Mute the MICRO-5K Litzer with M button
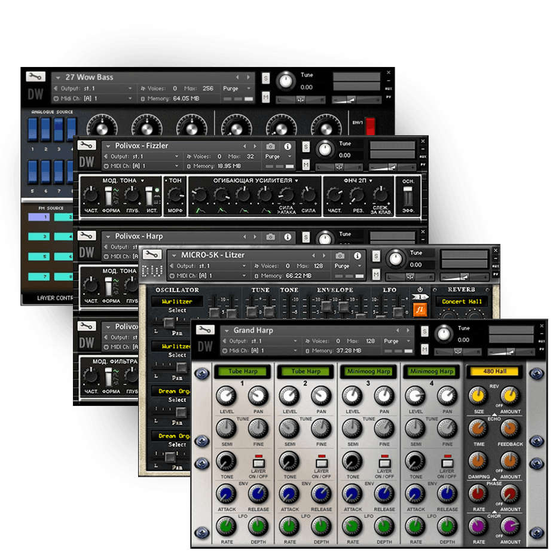 click(x=376, y=274)
